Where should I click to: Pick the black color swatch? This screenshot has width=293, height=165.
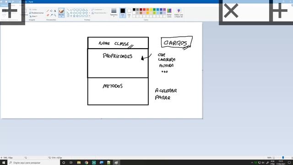[x=134, y=10]
